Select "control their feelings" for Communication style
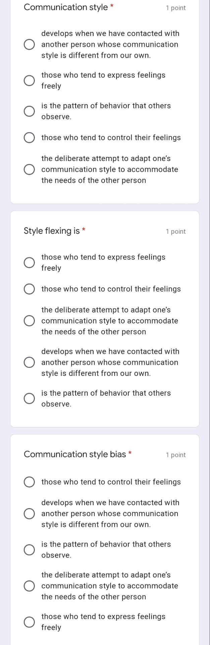The height and width of the screenshot is (645, 210). pos(30,137)
